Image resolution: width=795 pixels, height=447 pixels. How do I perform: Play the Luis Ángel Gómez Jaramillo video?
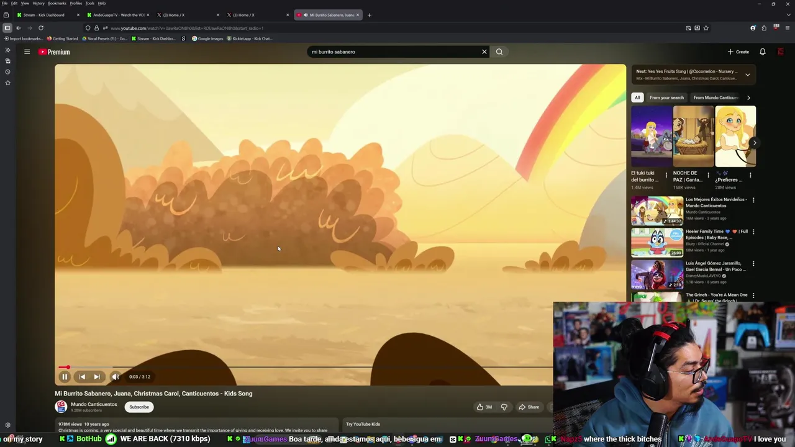657,274
